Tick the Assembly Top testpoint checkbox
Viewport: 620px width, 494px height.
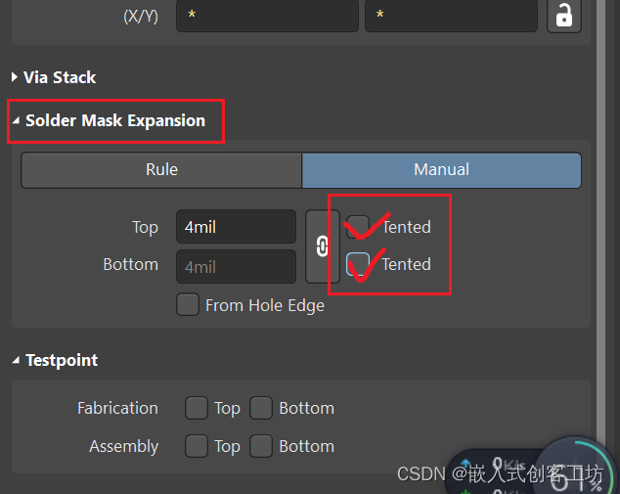[x=197, y=446]
